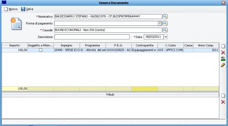This screenshot has height=126, width=228.
Task: Click the green undo/refresh row icon
Action: 223,59
